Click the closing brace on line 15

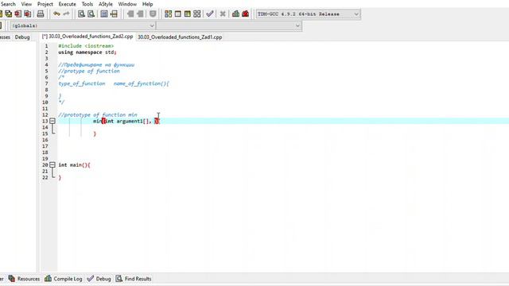tap(95, 133)
